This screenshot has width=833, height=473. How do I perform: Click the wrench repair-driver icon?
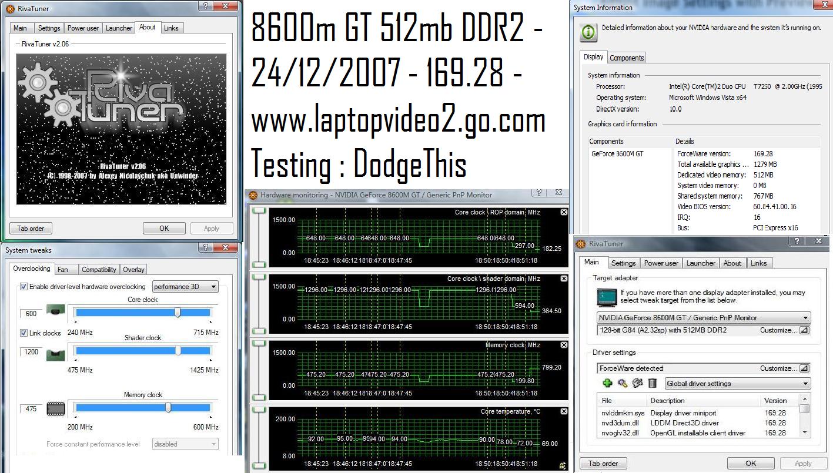pos(638,383)
